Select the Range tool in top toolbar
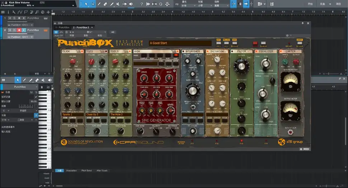The width and height of the screenshot is (348, 188). [93, 4]
